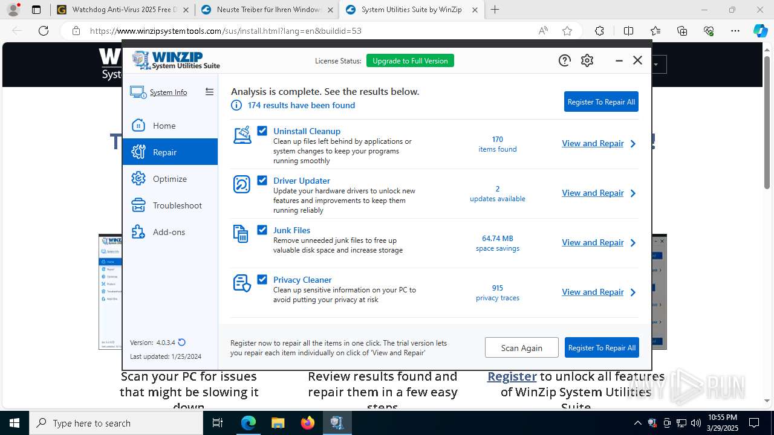Click Windows taskbar search box

[x=116, y=423]
